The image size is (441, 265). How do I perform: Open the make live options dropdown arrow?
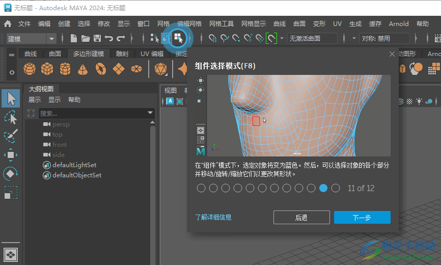[282, 38]
